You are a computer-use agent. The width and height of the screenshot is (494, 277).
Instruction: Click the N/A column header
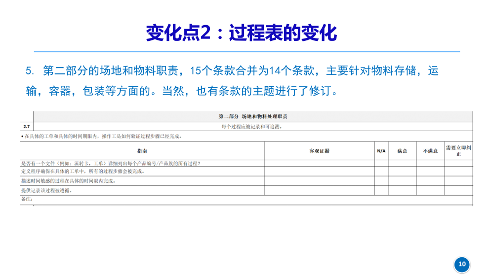[x=381, y=151]
